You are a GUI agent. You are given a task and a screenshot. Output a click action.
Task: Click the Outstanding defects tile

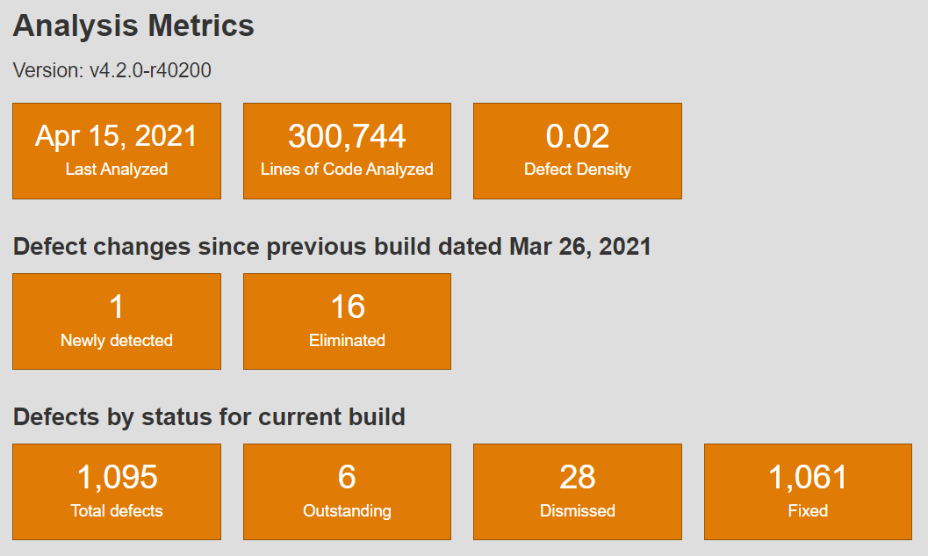[x=347, y=491]
